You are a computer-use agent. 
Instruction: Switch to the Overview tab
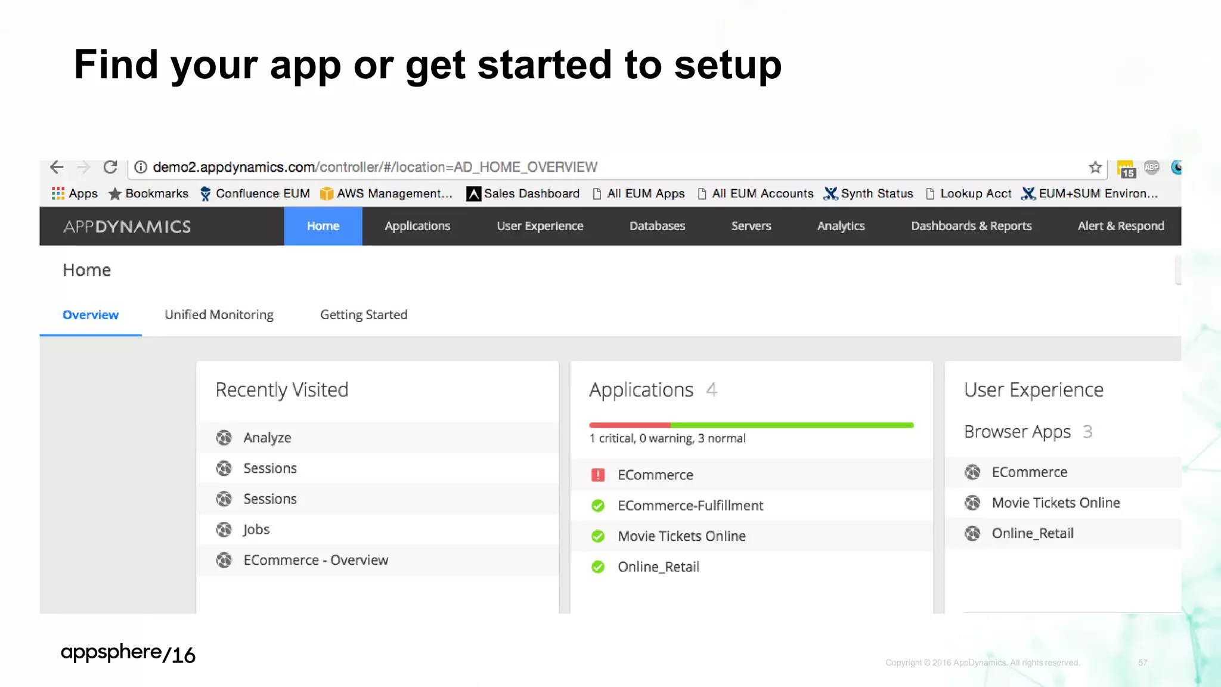(x=91, y=315)
